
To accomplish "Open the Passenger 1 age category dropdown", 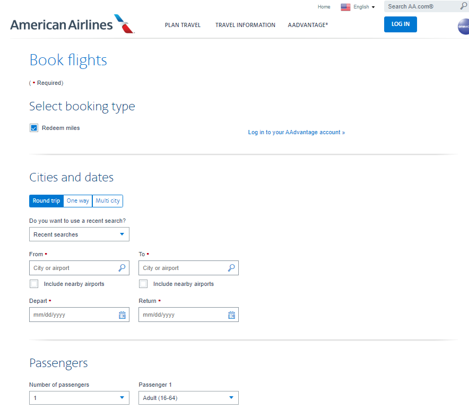I will (188, 397).
